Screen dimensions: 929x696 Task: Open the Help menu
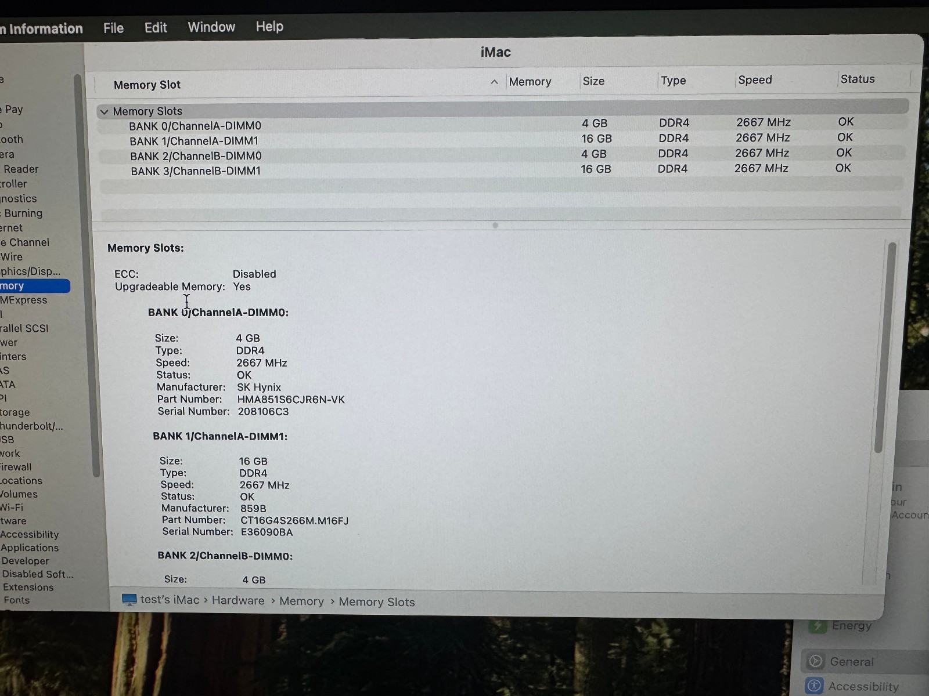(x=269, y=27)
